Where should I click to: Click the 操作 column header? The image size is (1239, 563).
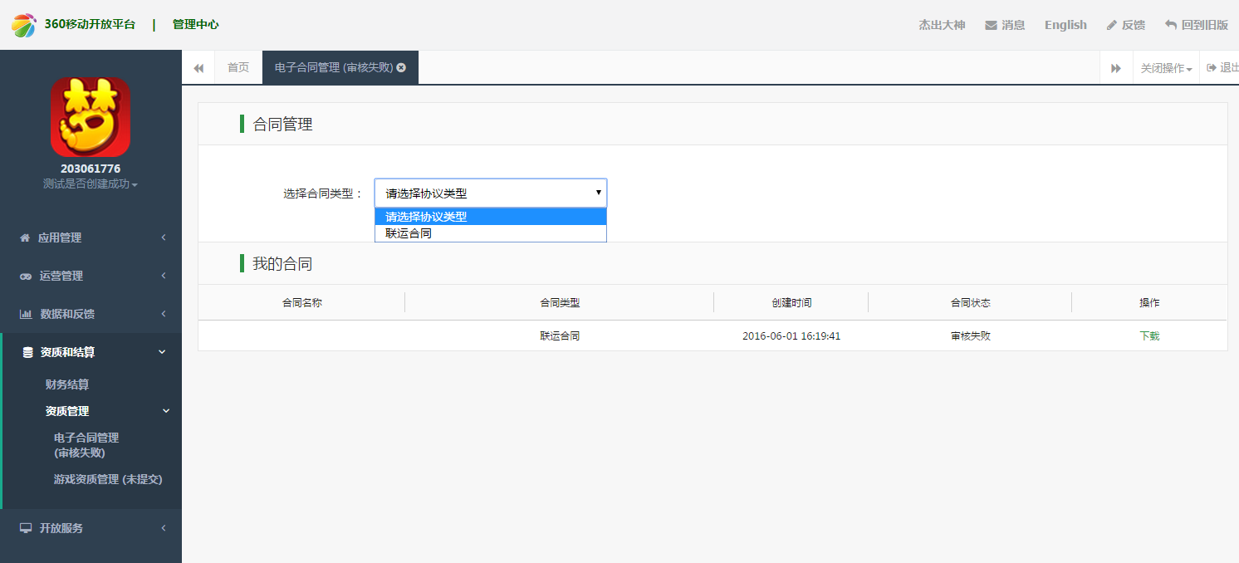1149,303
